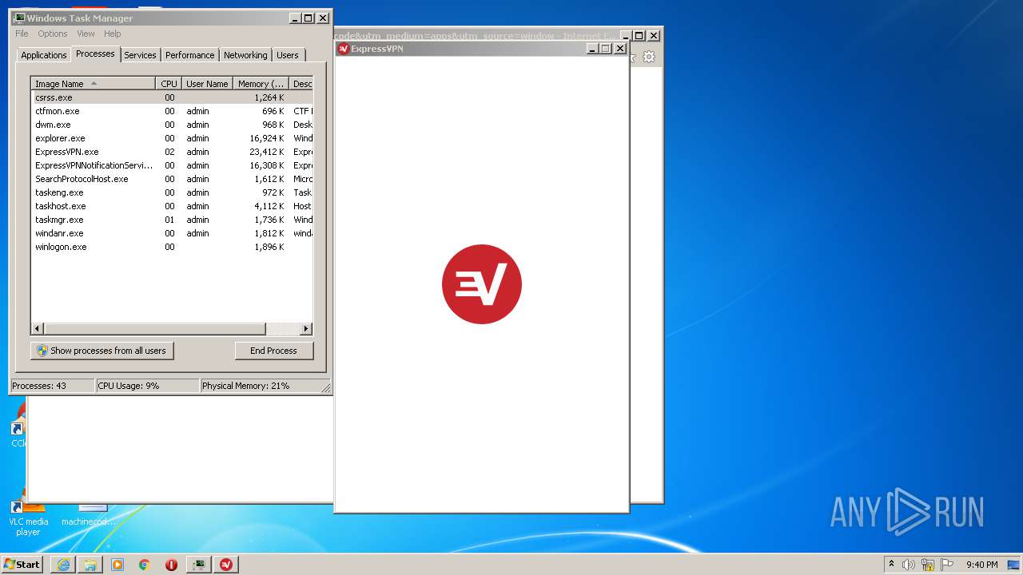
Task: Minimize the ExpressVPN window
Action: click(592, 49)
